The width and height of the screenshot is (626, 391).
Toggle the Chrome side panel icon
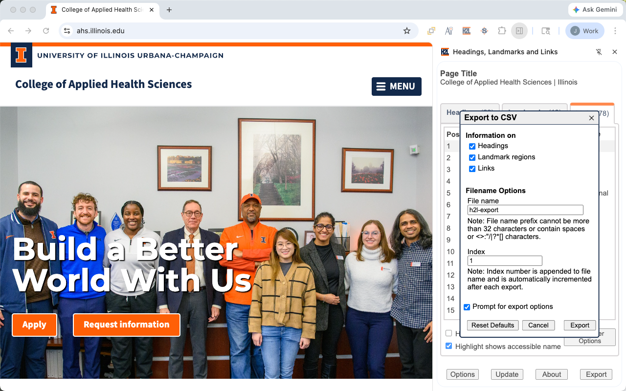(x=519, y=31)
